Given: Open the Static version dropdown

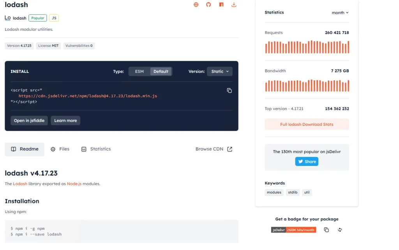Looking at the screenshot, I should [x=220, y=71].
